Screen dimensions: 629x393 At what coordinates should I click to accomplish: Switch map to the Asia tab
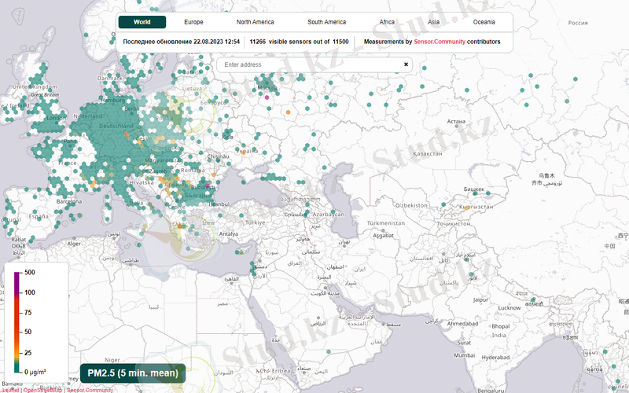[432, 22]
